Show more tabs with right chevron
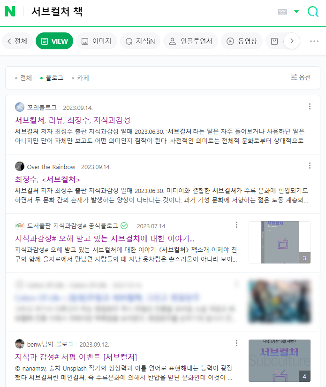 point(292,41)
